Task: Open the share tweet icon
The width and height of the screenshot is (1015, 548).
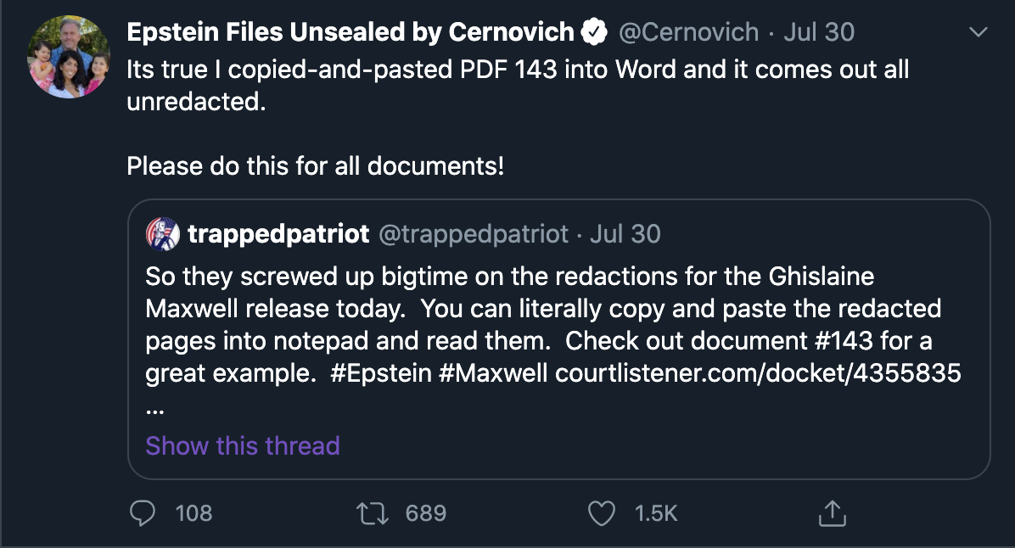Action: pyautogui.click(x=832, y=512)
